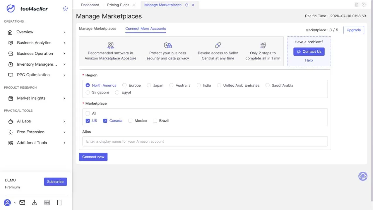Expand the PPC Optimization chevron
The image size is (373, 210).
(x=64, y=75)
